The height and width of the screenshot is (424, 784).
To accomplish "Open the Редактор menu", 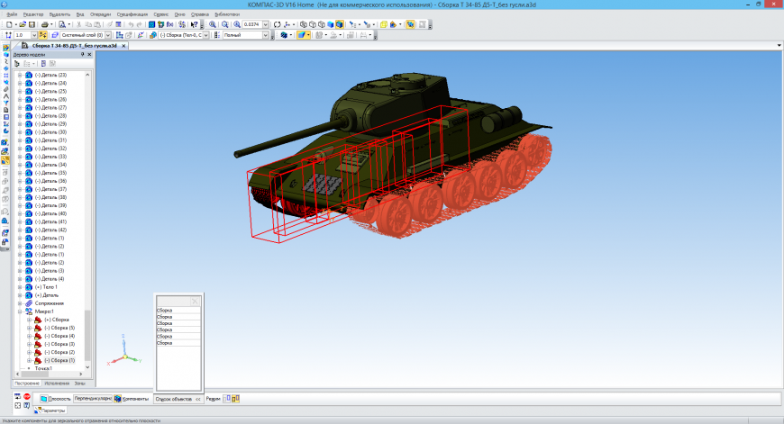I will coord(33,14).
